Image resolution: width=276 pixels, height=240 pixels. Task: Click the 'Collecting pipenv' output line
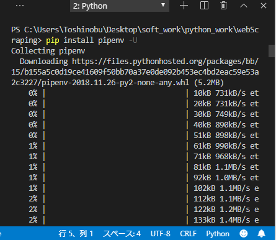[x=48, y=51]
